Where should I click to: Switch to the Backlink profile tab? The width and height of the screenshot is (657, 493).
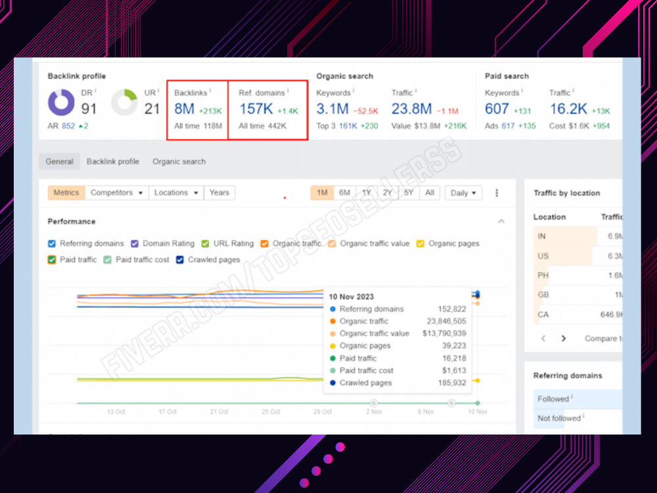[113, 162]
